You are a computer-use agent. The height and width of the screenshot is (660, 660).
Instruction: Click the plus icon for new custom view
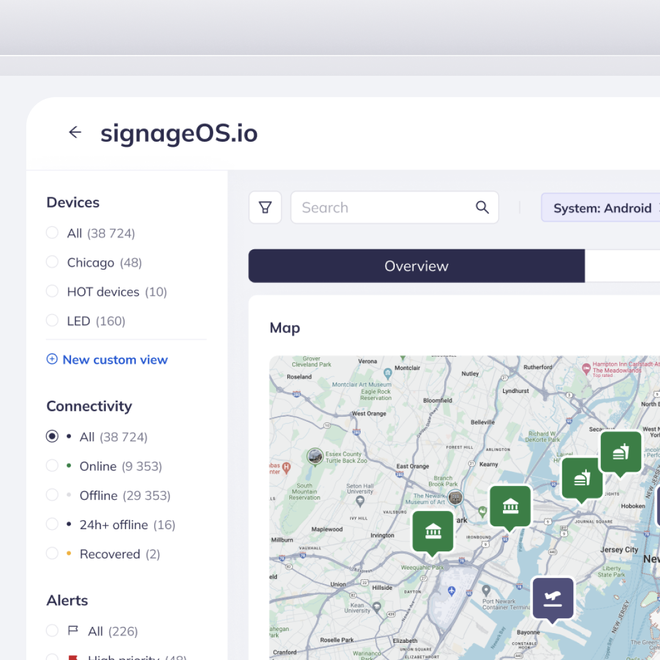(x=52, y=359)
